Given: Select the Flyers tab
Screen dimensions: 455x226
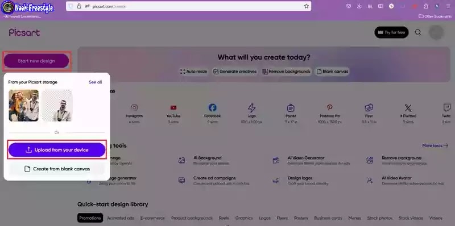Looking at the screenshot, I should tap(282, 218).
